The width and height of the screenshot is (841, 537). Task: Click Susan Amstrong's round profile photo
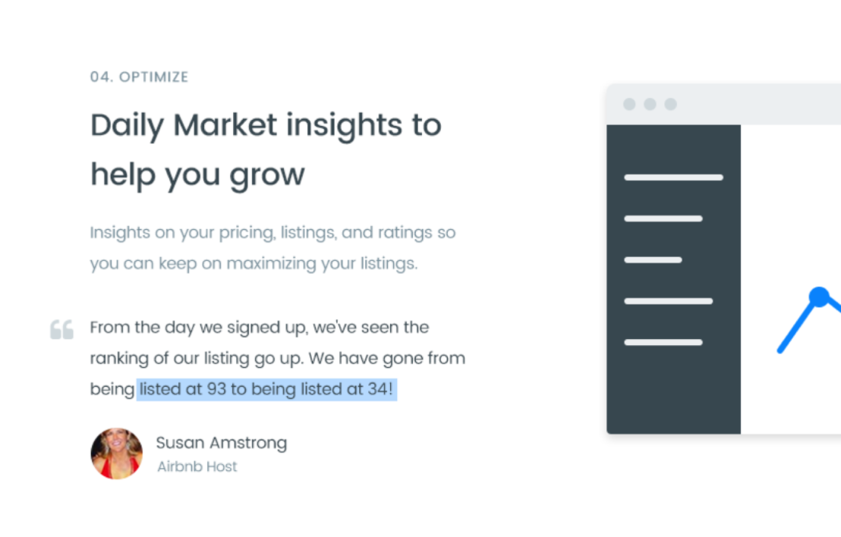point(117,454)
